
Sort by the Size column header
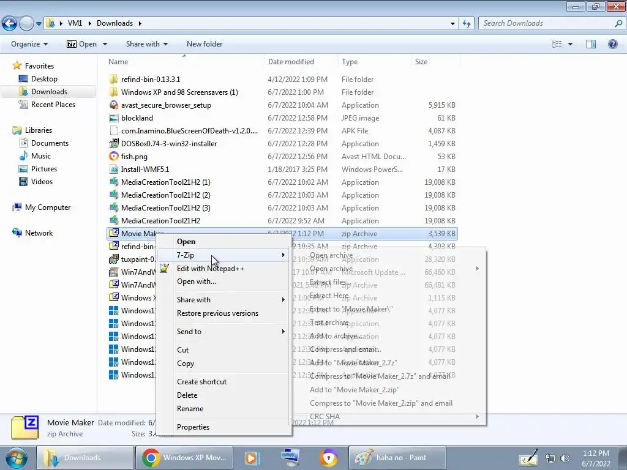(421, 62)
